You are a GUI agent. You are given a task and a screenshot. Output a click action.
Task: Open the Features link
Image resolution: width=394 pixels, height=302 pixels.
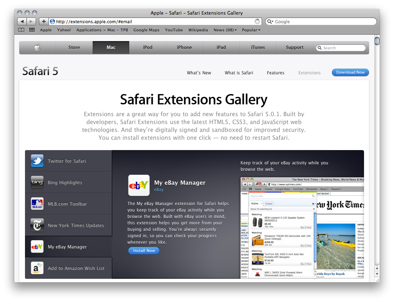point(276,73)
